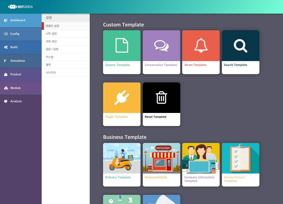Viewport: 283px width, 204px height.
Task: Click the Delivery Template label
Action: click(118, 177)
